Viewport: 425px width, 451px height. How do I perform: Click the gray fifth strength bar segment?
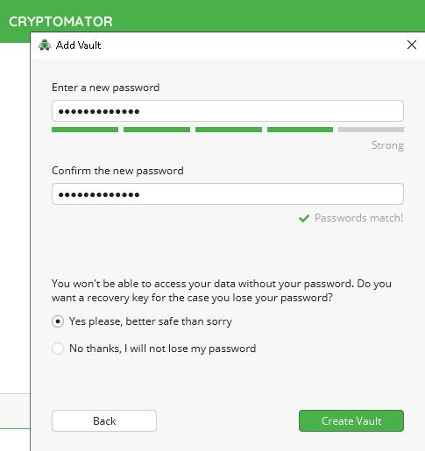click(372, 130)
